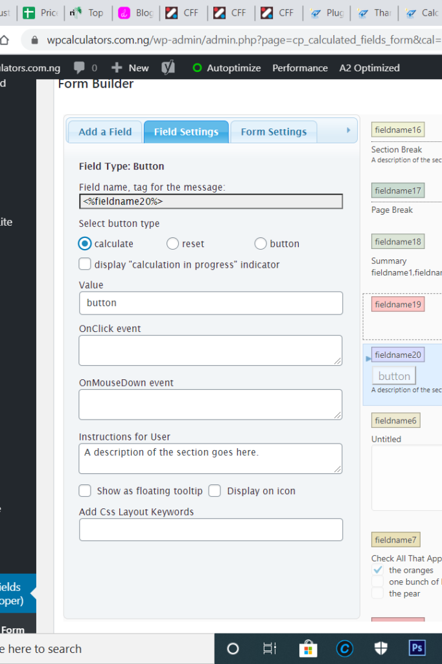Click the +New button in admin toolbar
442x664 pixels.
[130, 67]
